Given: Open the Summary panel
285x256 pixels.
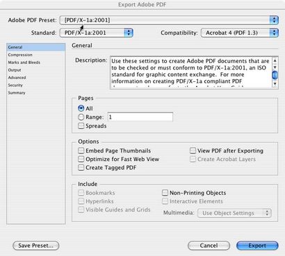Looking at the screenshot, I should tap(17, 93).
